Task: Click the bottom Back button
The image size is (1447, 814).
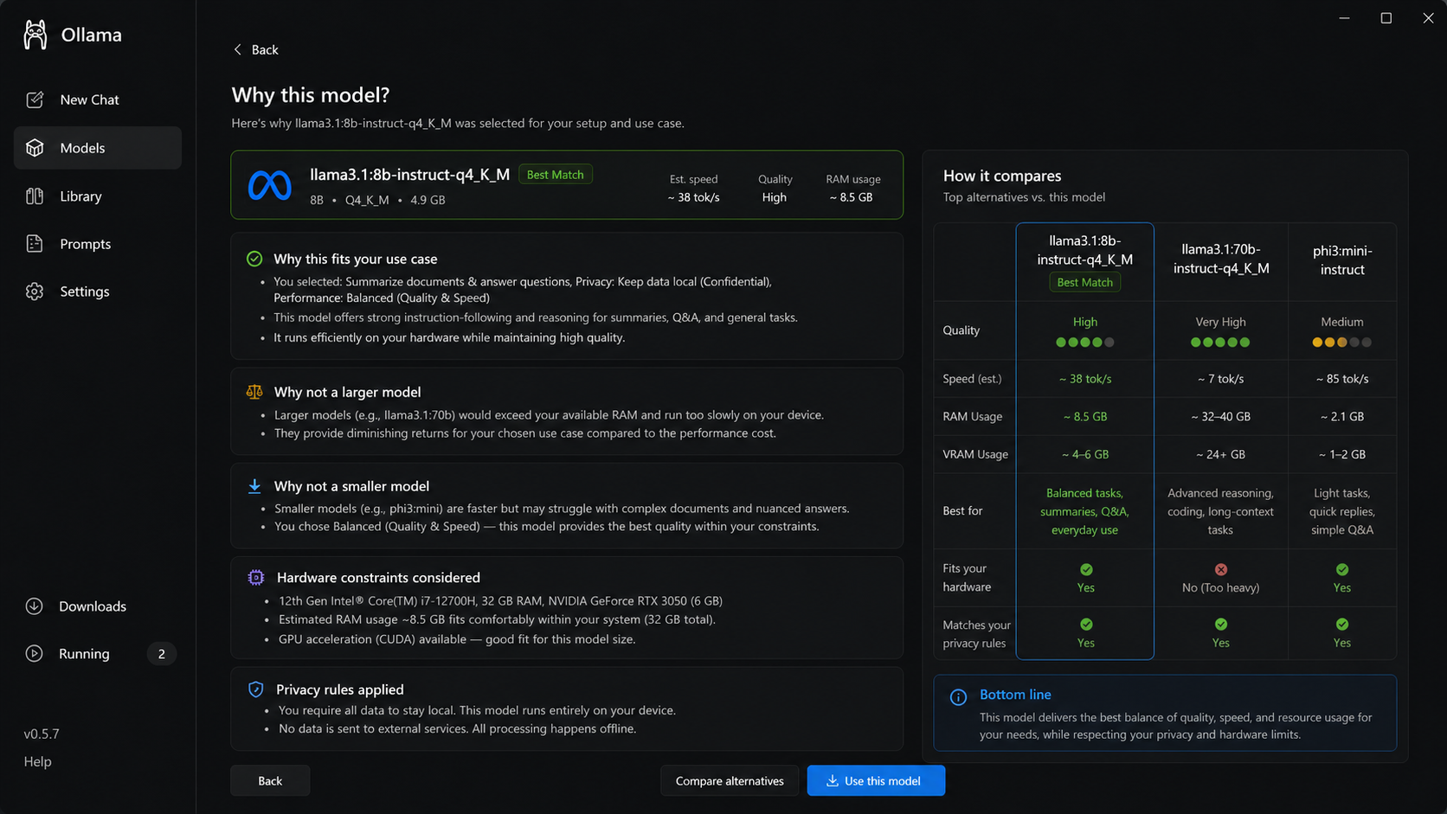Action: [x=270, y=781]
